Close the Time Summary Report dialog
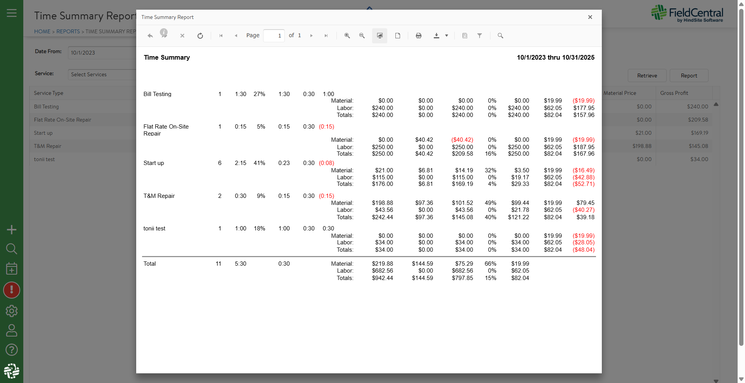The height and width of the screenshot is (383, 745). click(x=590, y=17)
